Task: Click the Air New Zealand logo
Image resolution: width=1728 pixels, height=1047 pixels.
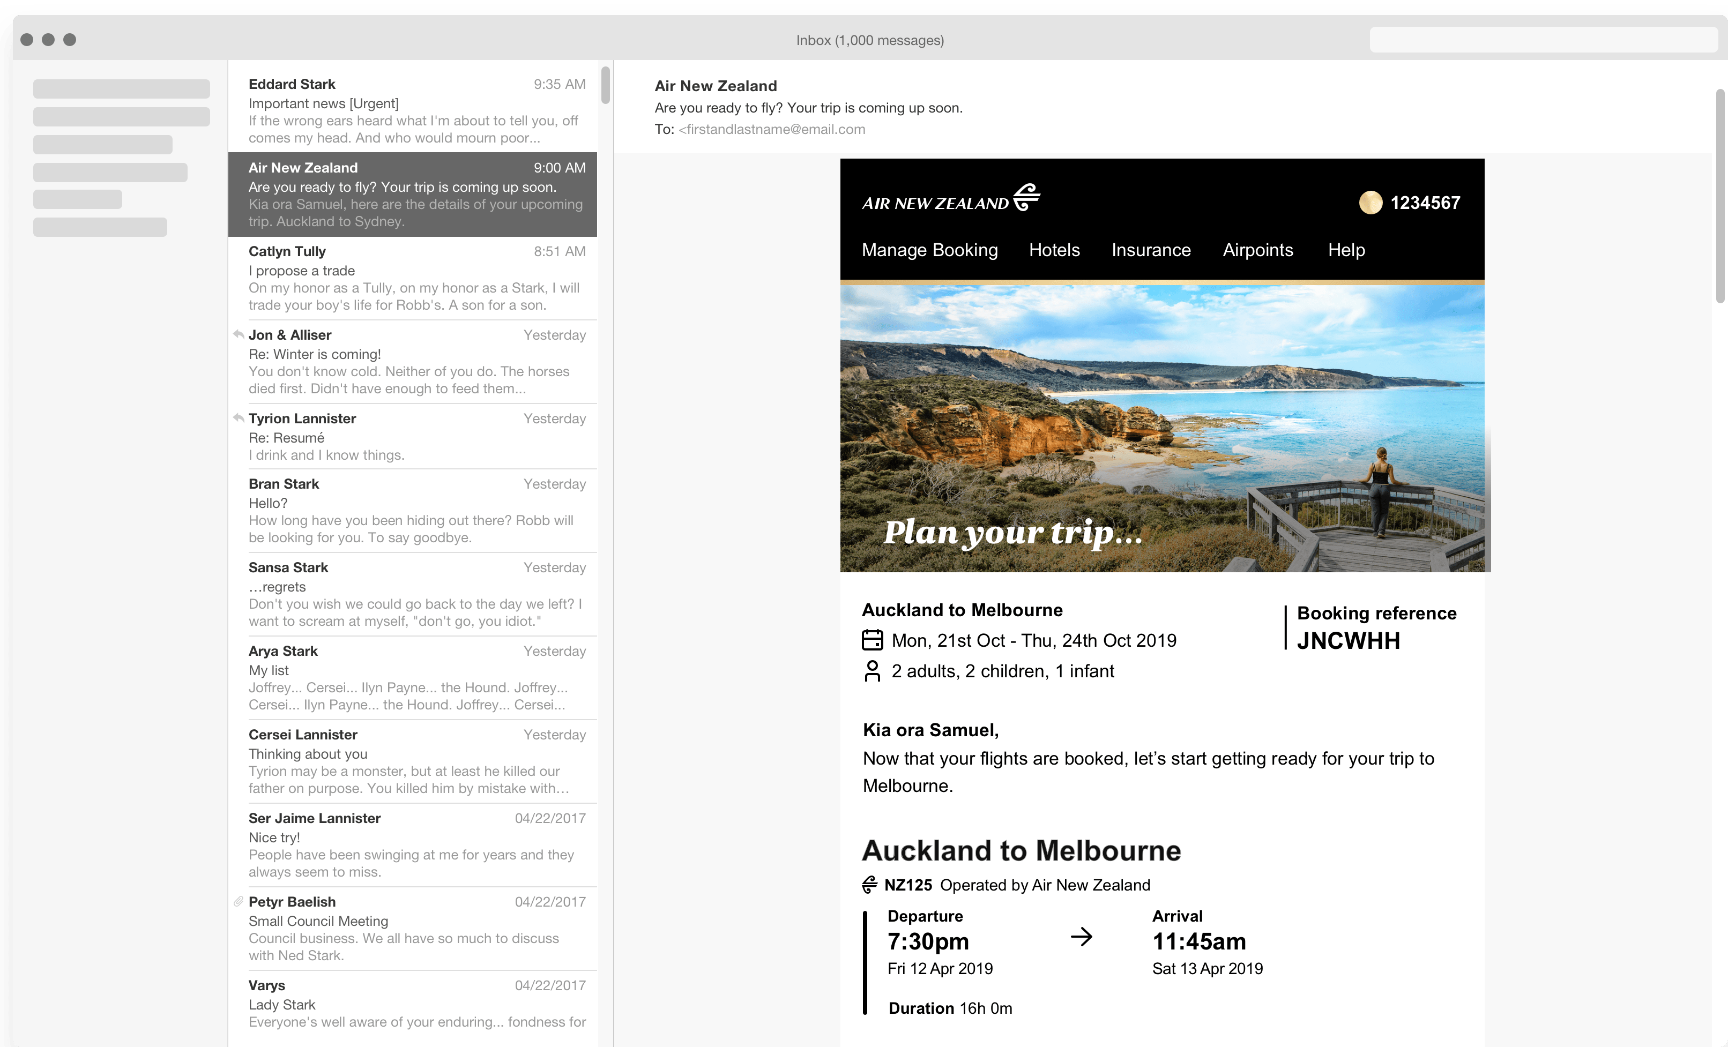Action: [950, 198]
